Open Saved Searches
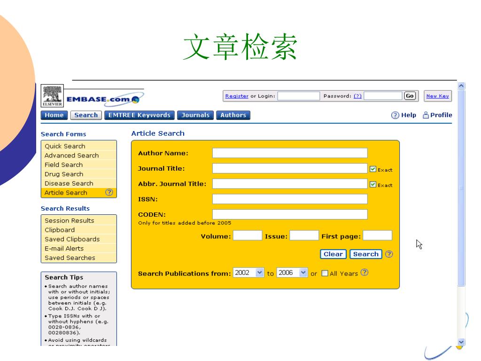The image size is (481, 361). (x=78, y=258)
